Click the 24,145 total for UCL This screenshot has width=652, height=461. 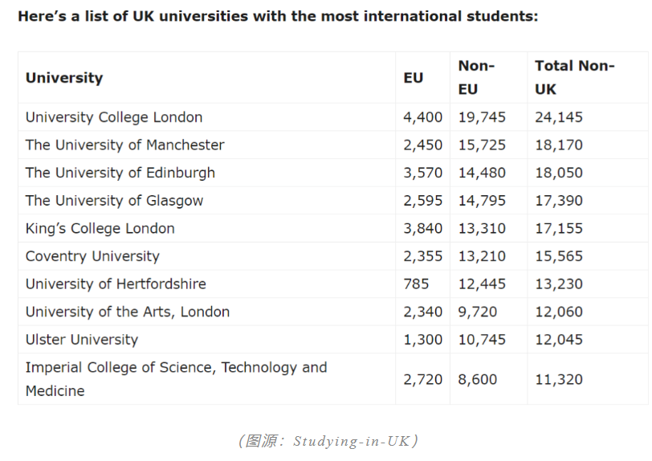tap(559, 117)
